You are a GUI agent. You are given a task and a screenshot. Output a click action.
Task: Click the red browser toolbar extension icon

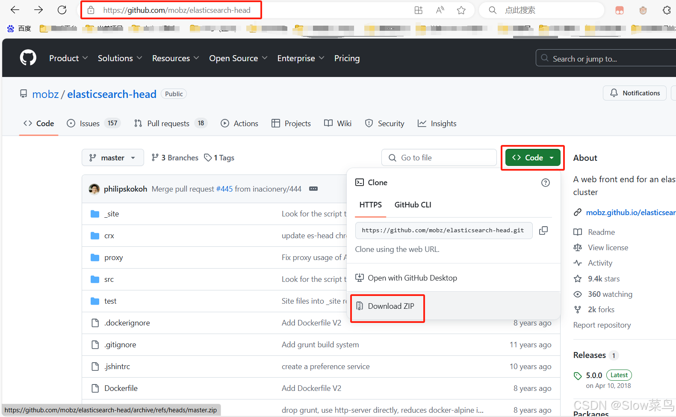click(620, 10)
